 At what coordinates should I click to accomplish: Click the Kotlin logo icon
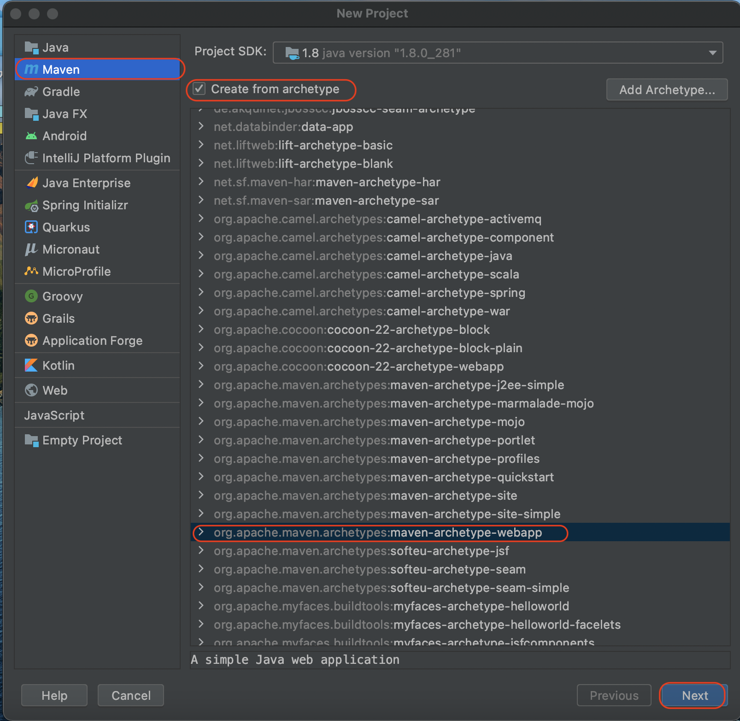31,365
